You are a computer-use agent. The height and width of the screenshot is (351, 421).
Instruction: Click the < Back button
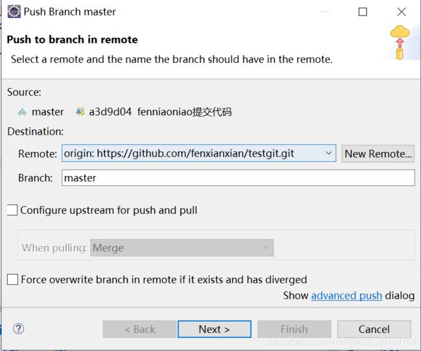coord(139,329)
